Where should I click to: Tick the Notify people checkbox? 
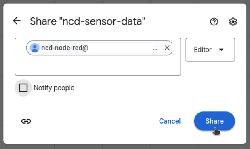23,88
